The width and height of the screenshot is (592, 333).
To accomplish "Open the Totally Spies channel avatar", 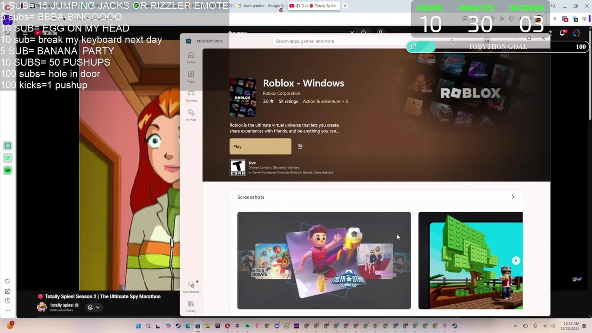I will tap(42, 307).
